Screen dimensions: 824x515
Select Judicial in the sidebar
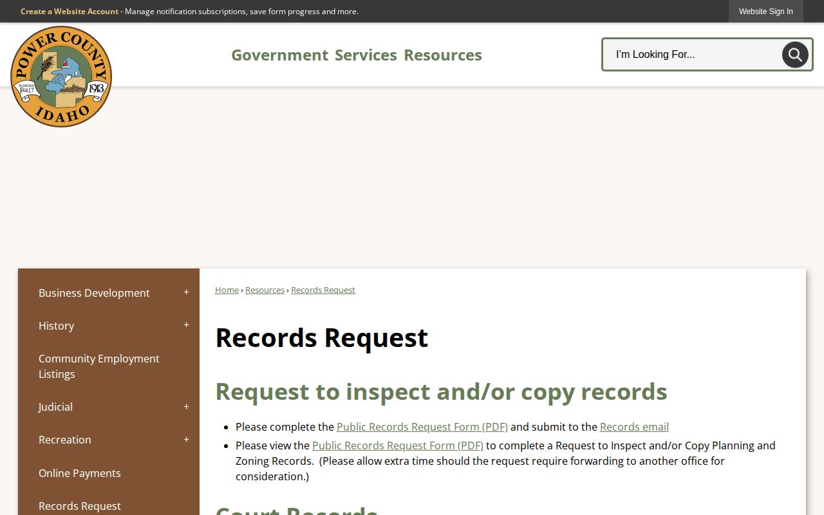click(55, 407)
